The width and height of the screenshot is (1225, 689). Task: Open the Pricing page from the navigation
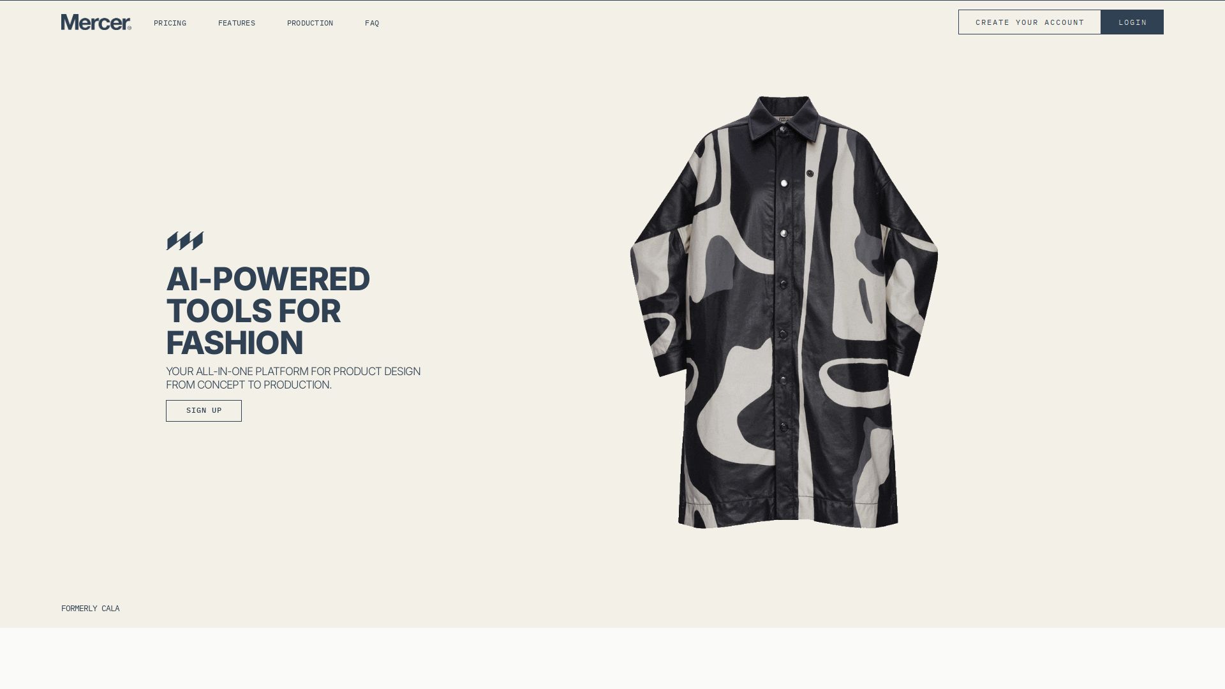pyautogui.click(x=170, y=23)
